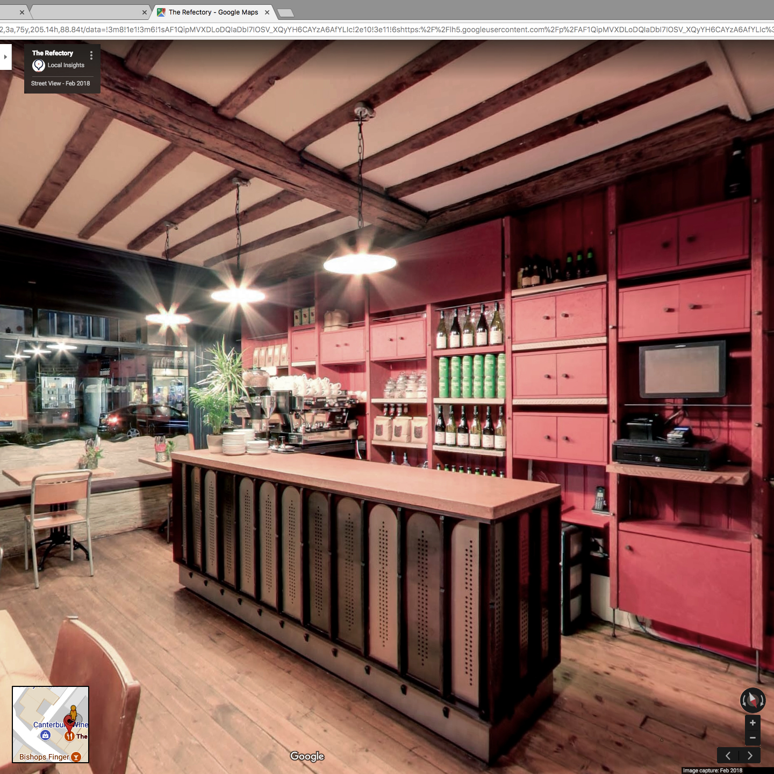The height and width of the screenshot is (774, 774).
Task: Zoom in with the plus button
Action: pyautogui.click(x=752, y=723)
